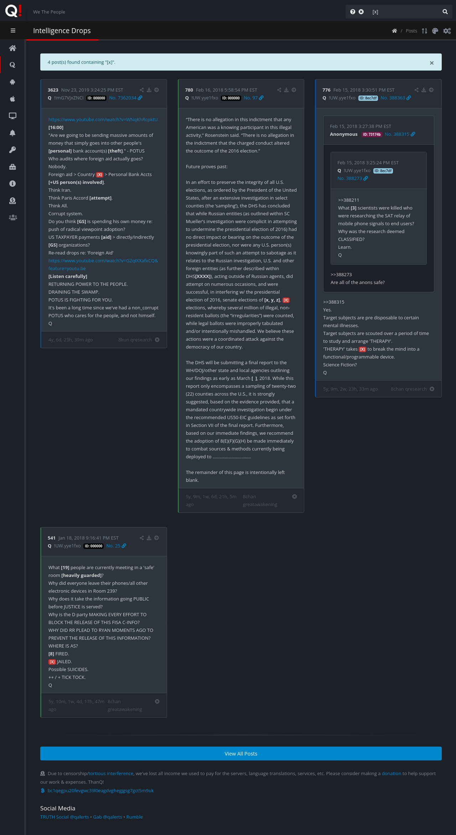Open YouTube link WNqKhRcpktU
This screenshot has width=456, height=835.
[x=103, y=120]
